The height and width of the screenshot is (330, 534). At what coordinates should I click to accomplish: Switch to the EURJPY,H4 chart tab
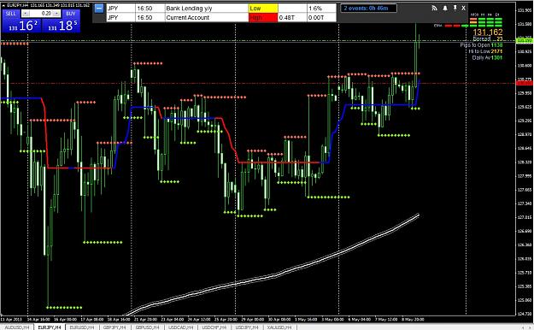pos(50,327)
